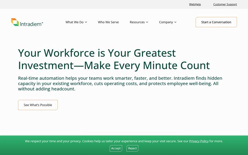Open the Privacy Policy link

point(199,141)
